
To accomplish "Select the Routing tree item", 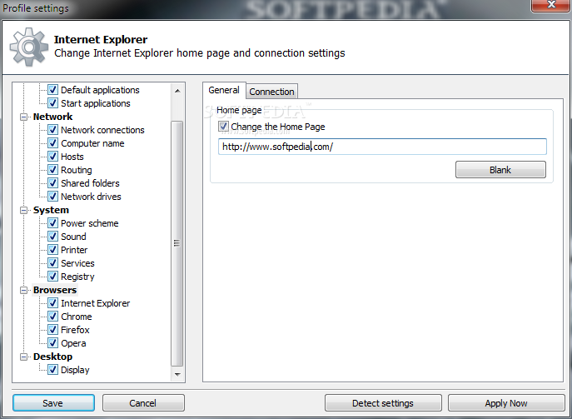I will (x=77, y=170).
